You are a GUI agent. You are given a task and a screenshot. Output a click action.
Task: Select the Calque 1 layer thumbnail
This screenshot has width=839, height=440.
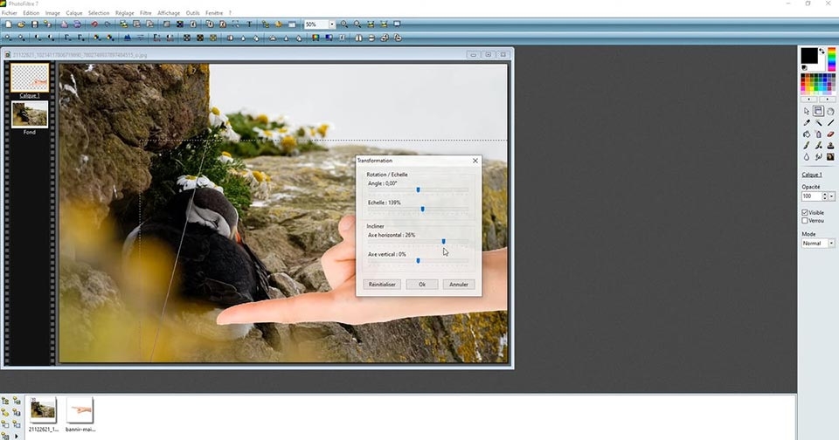(x=30, y=78)
